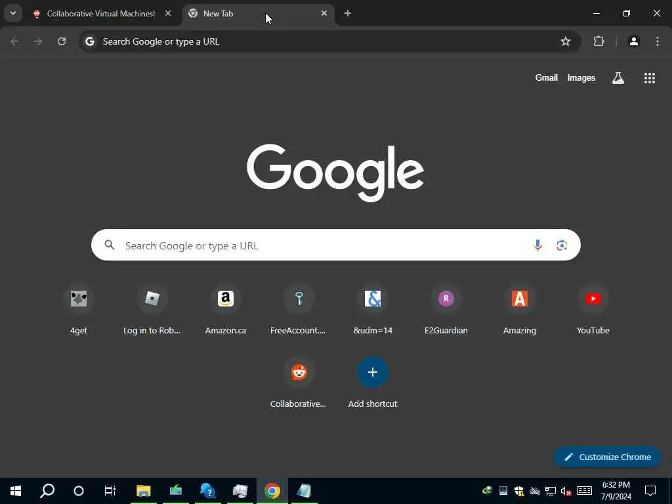
Task: Open the notification center icon
Action: 650,491
